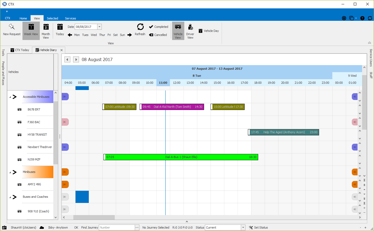Open the Staff side panel

coord(371,75)
